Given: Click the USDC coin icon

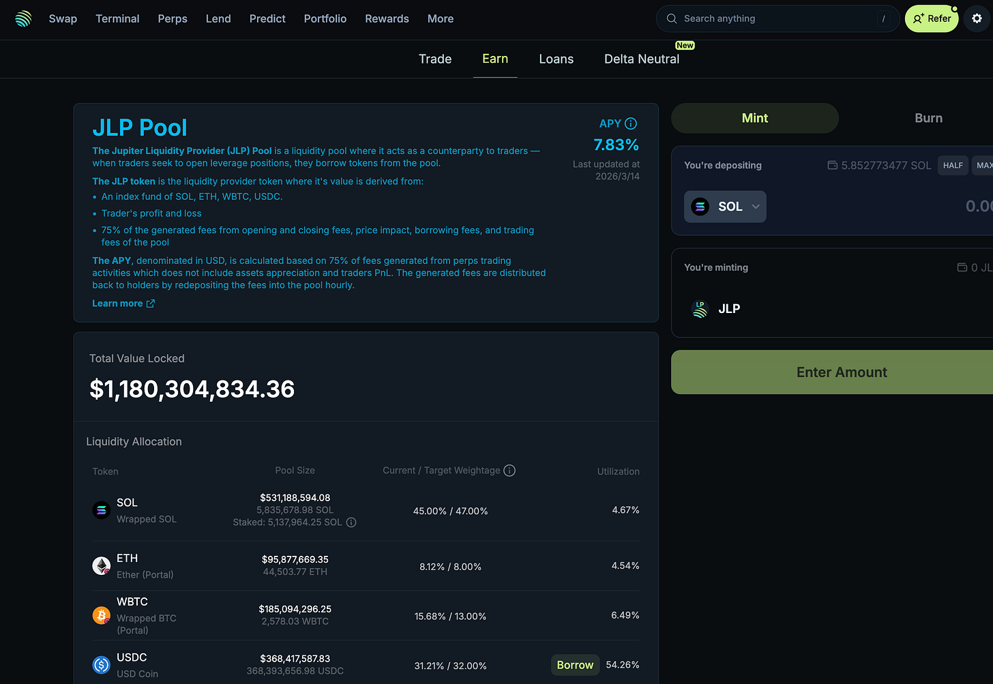Looking at the screenshot, I should tap(102, 665).
